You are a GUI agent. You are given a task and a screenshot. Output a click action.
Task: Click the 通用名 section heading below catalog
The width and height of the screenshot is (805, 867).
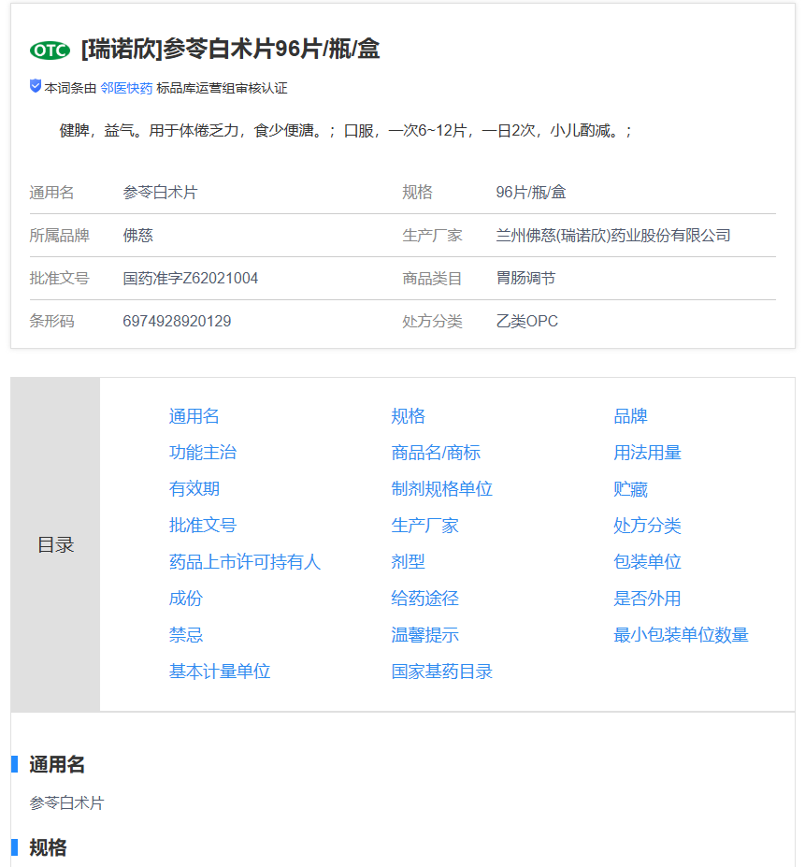click(57, 765)
